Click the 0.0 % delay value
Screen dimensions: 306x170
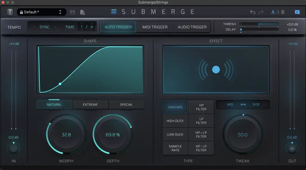click(x=292, y=30)
